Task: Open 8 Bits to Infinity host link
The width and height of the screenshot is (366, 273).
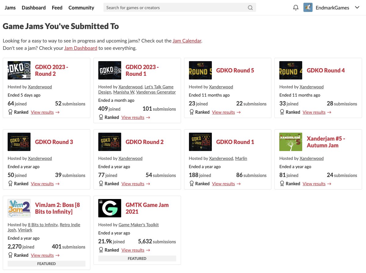Action: coord(43,225)
